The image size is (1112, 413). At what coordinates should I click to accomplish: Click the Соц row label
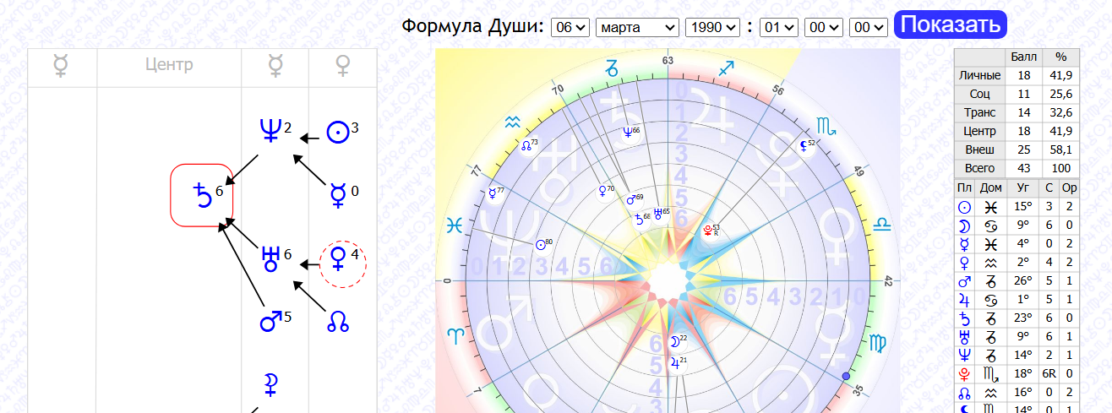(x=979, y=94)
